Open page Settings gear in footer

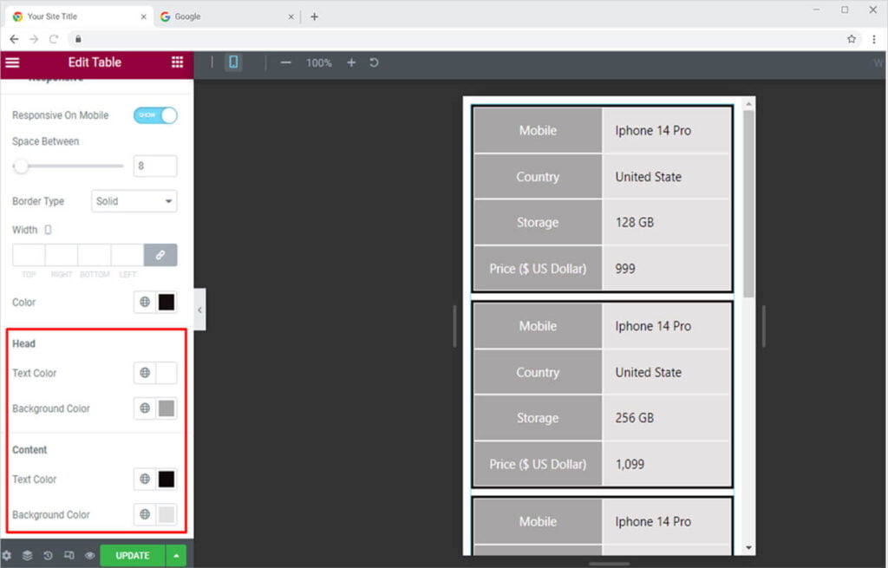tap(7, 555)
